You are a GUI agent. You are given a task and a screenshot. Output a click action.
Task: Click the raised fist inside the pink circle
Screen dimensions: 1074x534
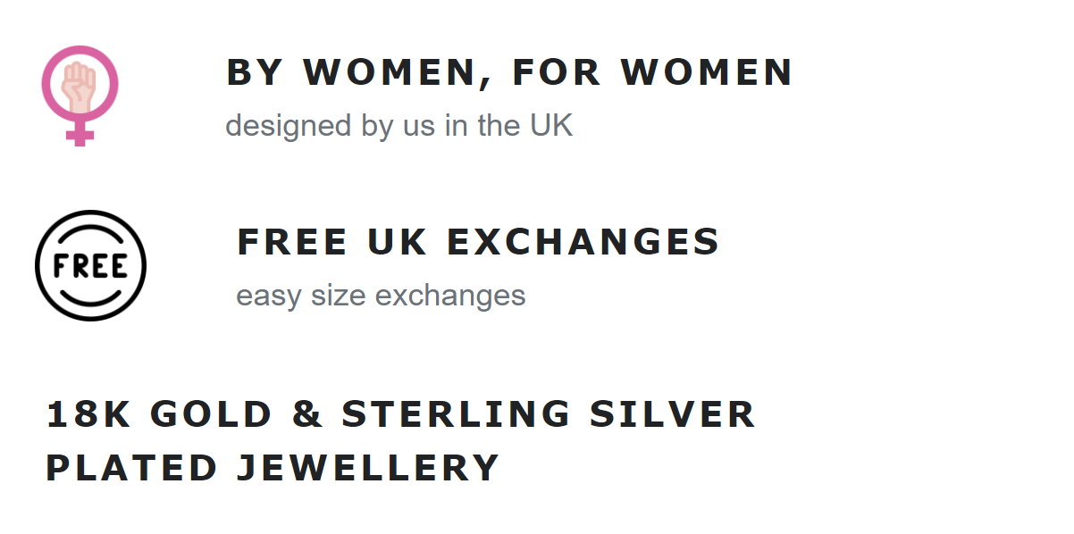tap(80, 86)
